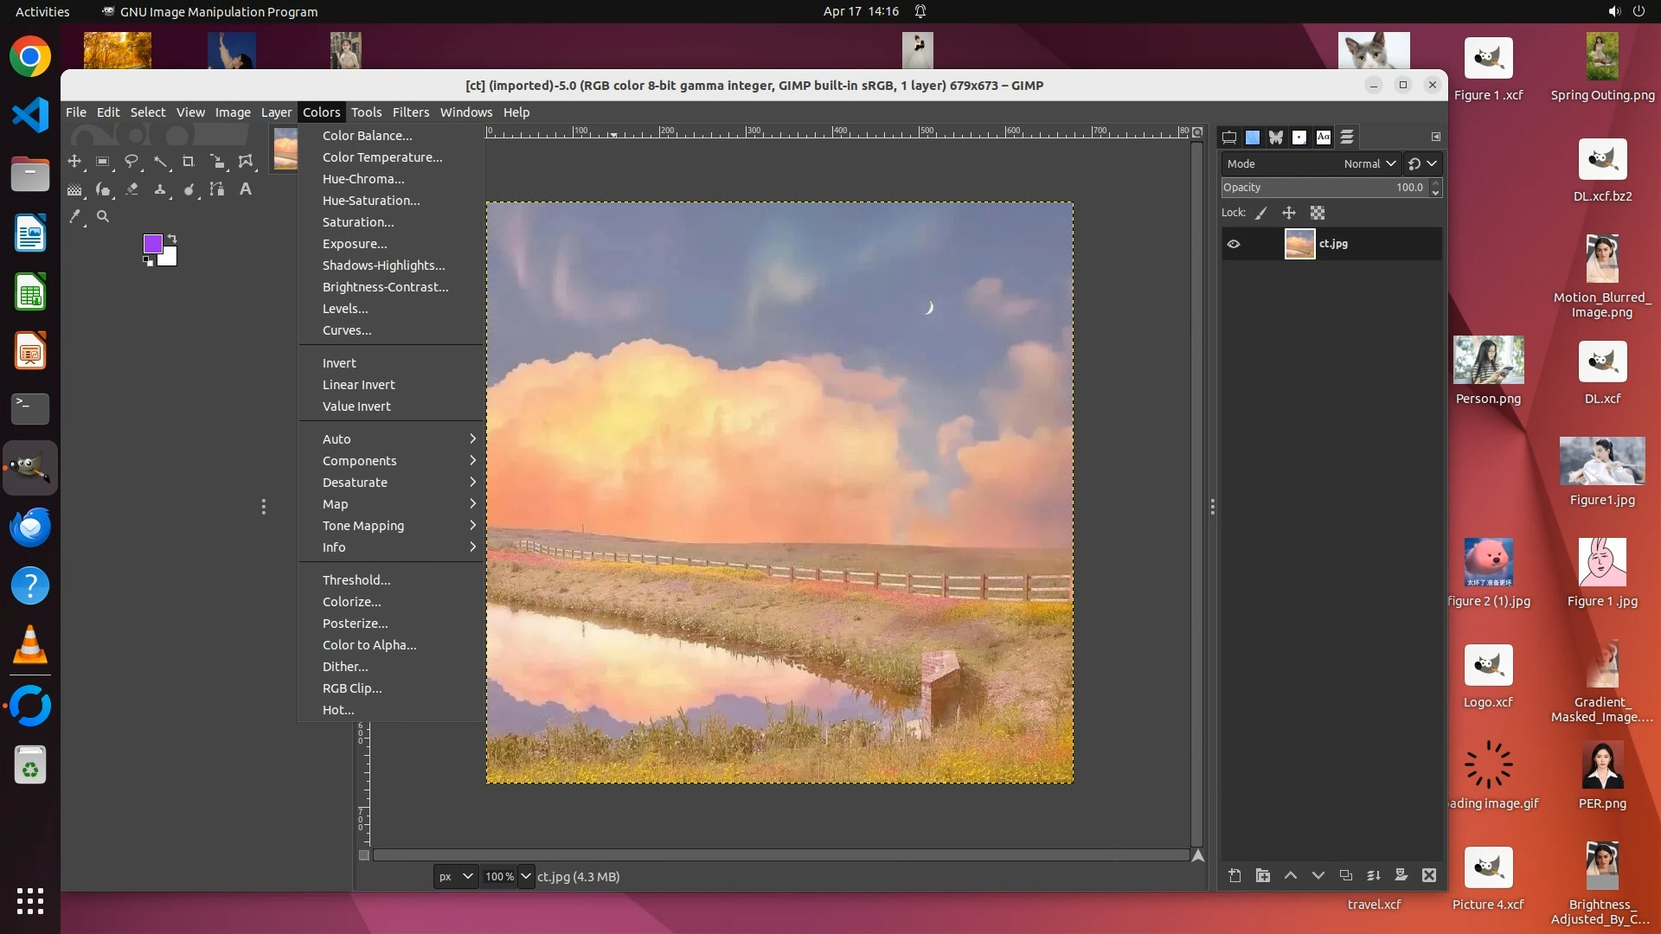The height and width of the screenshot is (934, 1661).
Task: Select the Move tool in toolbox
Action: point(74,162)
